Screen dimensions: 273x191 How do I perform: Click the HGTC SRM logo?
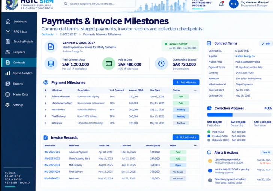click(x=29, y=5)
